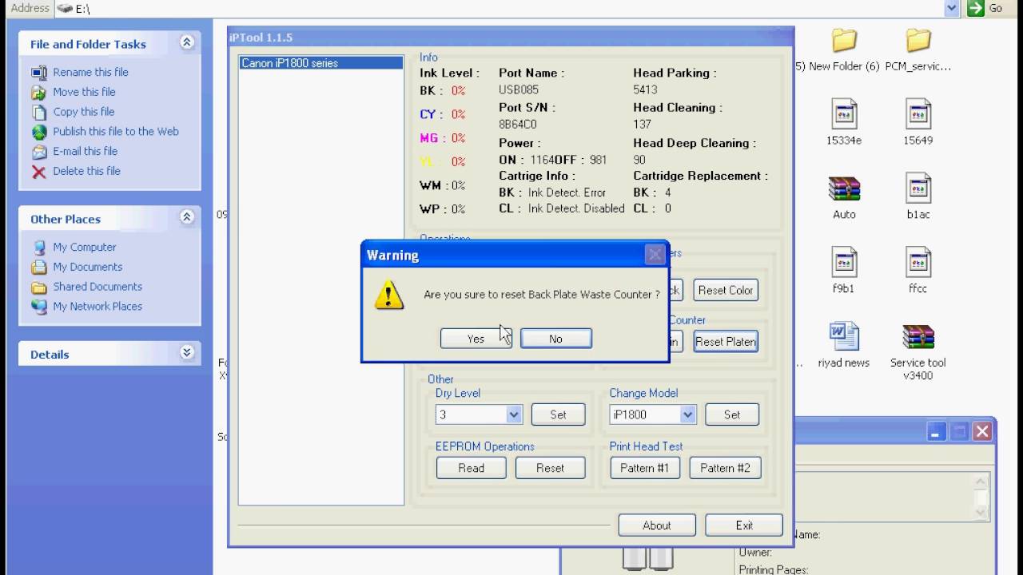Click the EEPROM Read button
Screen dimensions: 1023x575
pos(471,468)
